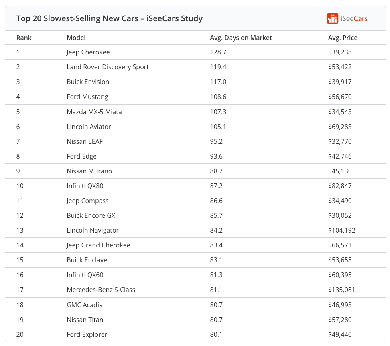Select the $135,081 average price value
This screenshot has height=346, width=390.
click(341, 290)
